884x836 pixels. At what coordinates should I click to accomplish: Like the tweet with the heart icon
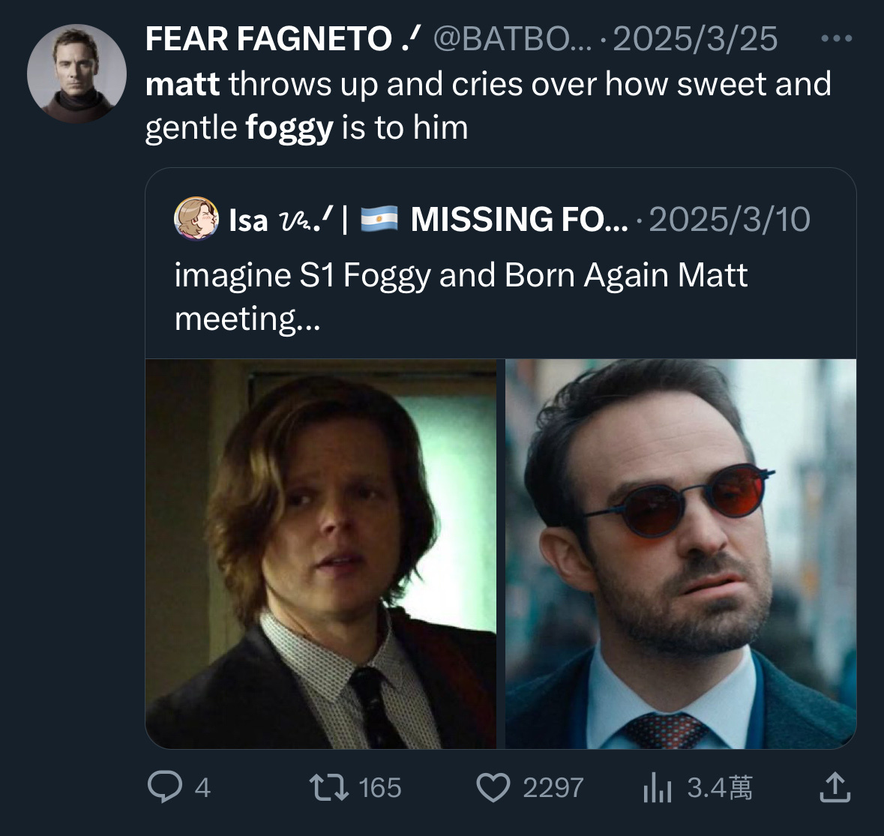(493, 787)
